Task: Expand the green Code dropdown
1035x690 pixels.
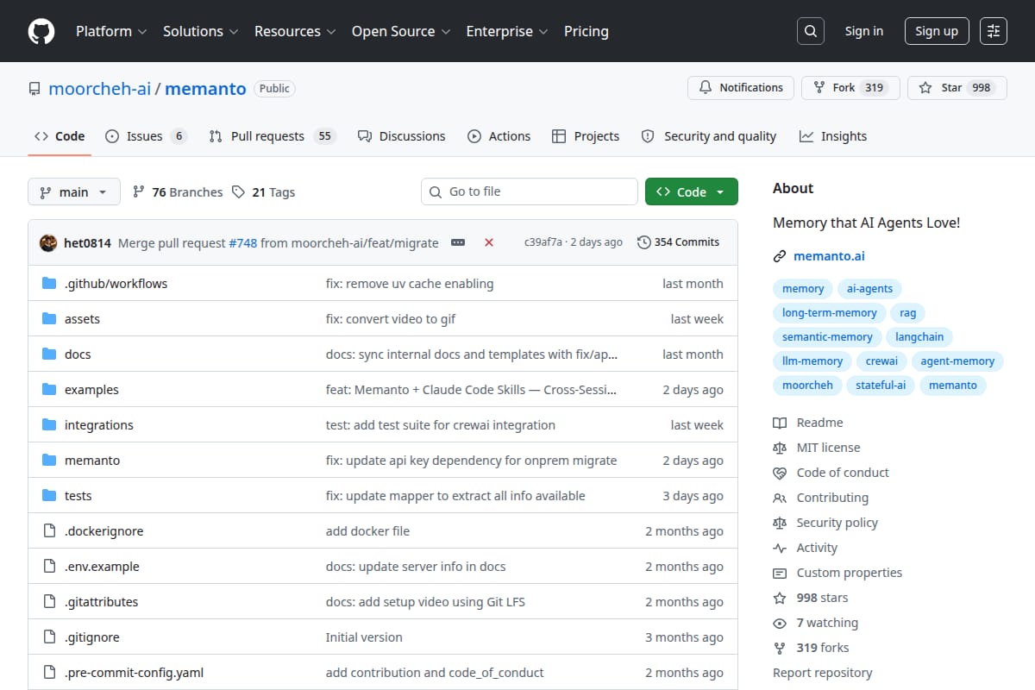Action: (691, 191)
